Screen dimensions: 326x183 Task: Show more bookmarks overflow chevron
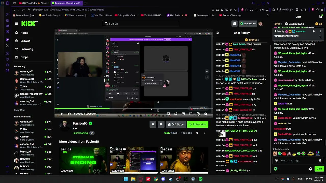pos(268,15)
